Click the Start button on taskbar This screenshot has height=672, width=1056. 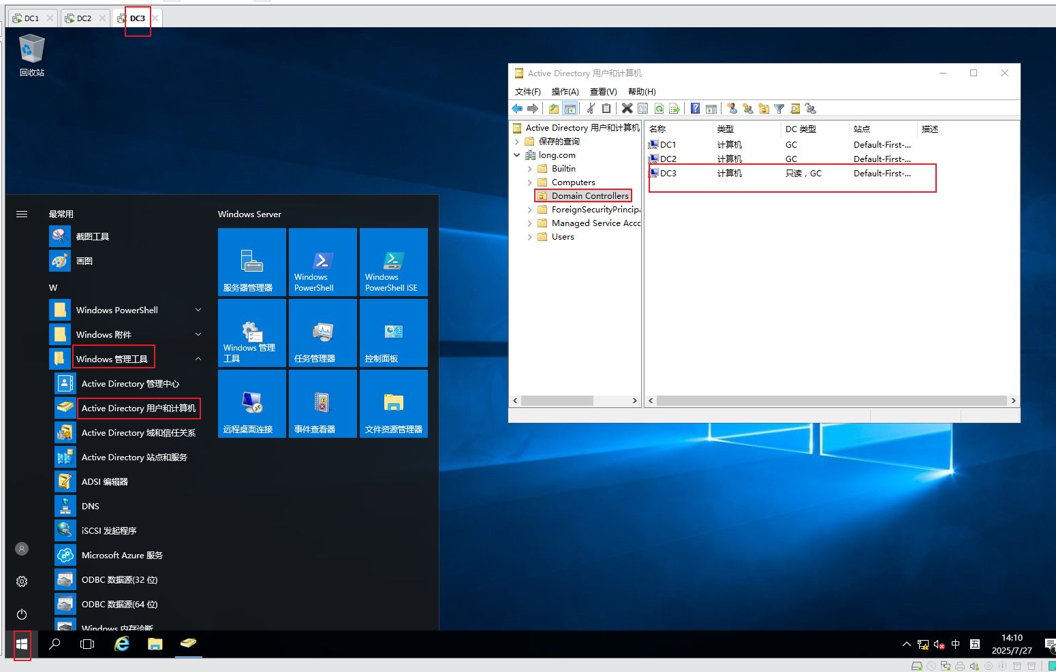(22, 643)
